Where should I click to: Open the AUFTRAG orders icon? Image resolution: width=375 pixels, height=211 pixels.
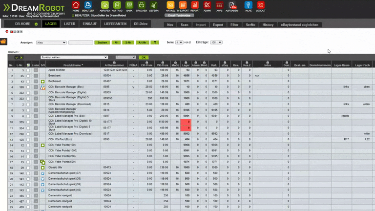click(x=117, y=5)
